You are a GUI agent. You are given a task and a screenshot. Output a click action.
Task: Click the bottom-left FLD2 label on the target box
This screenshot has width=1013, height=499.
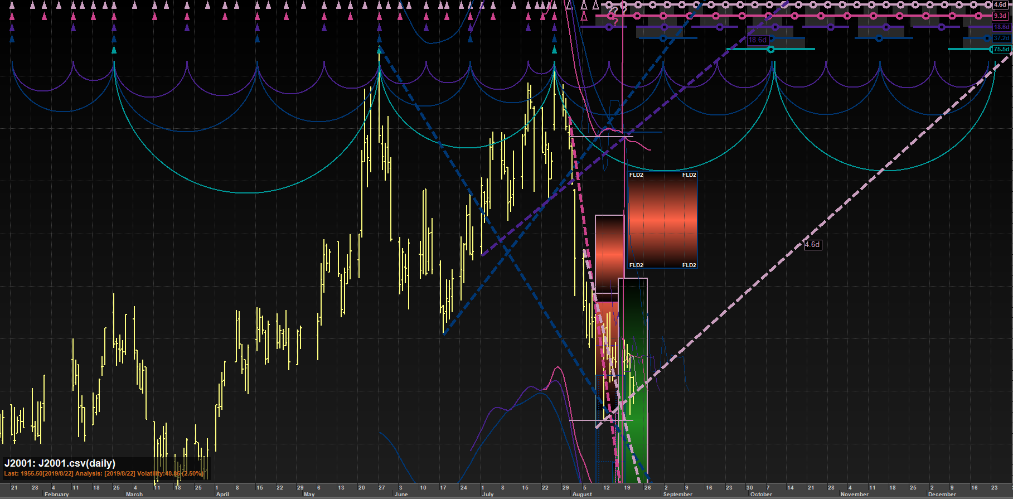coord(636,265)
